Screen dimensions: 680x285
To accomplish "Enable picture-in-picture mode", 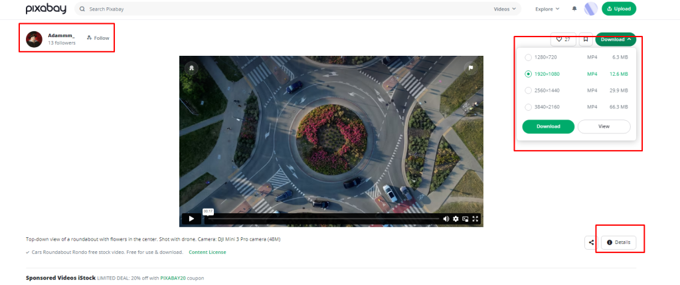I will pos(466,219).
